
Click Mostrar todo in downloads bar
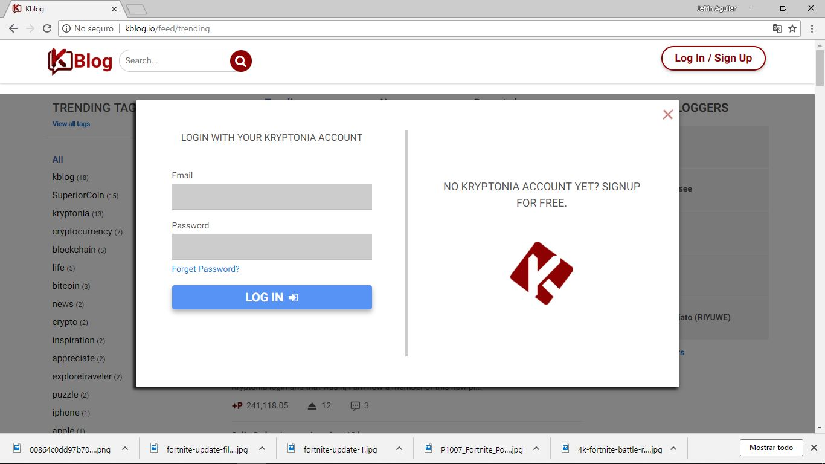pyautogui.click(x=771, y=448)
